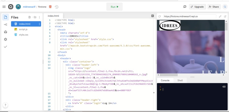Open the version history icon
The height and width of the screenshot is (112, 229).
coord(57,7)
